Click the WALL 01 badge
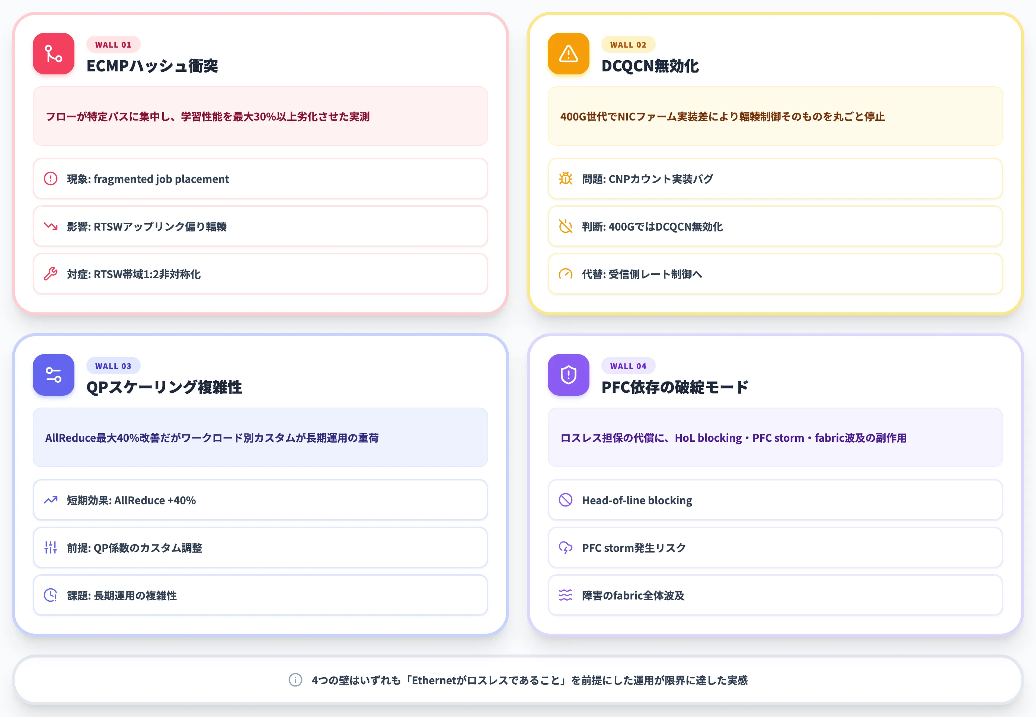 (113, 45)
